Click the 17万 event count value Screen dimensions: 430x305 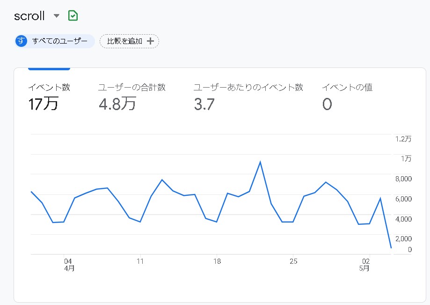pyautogui.click(x=43, y=104)
